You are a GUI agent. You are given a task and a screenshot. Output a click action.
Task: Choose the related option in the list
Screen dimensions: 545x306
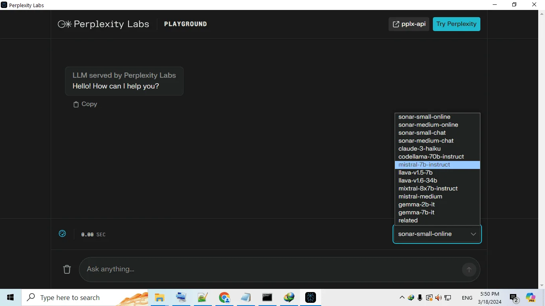click(x=437, y=220)
